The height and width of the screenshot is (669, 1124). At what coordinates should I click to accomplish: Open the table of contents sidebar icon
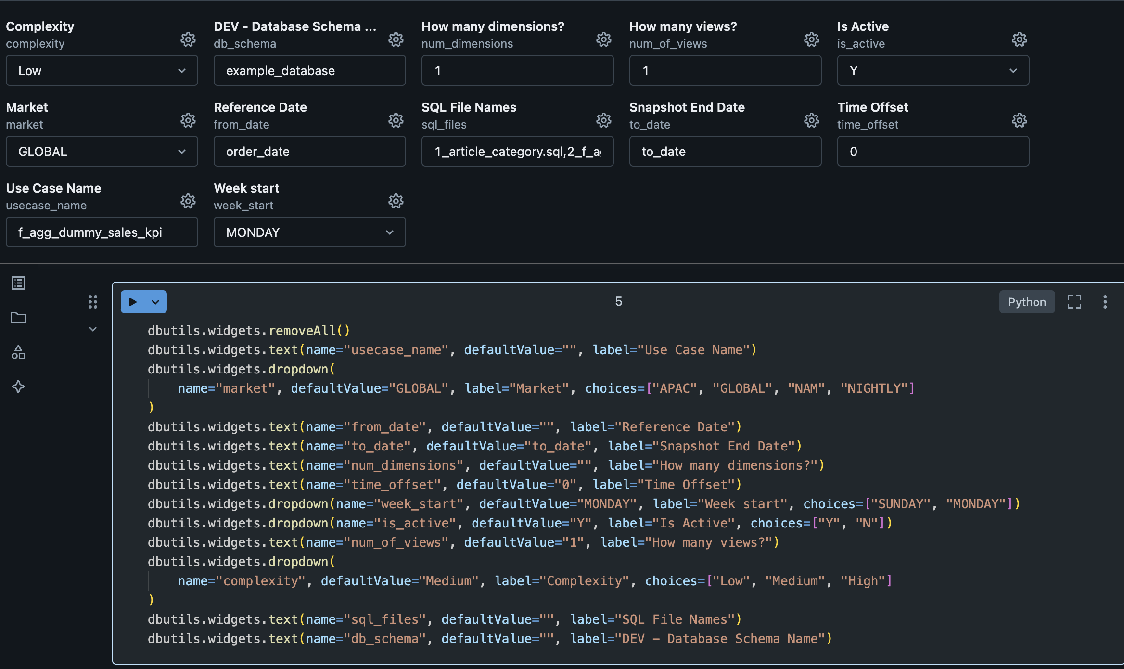(18, 283)
